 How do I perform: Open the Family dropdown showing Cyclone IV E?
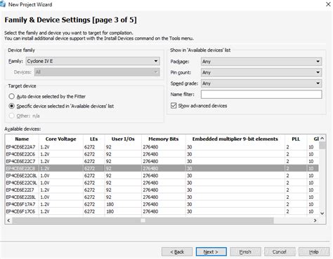point(93,61)
